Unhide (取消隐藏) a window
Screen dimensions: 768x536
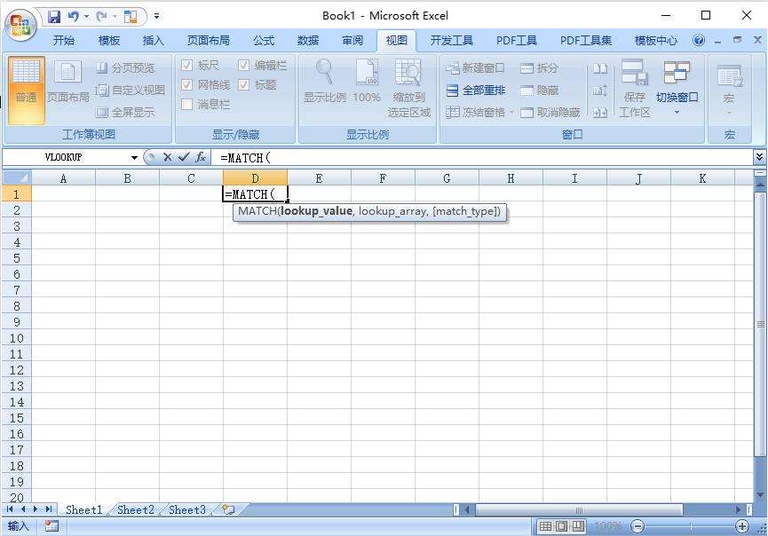(x=550, y=113)
